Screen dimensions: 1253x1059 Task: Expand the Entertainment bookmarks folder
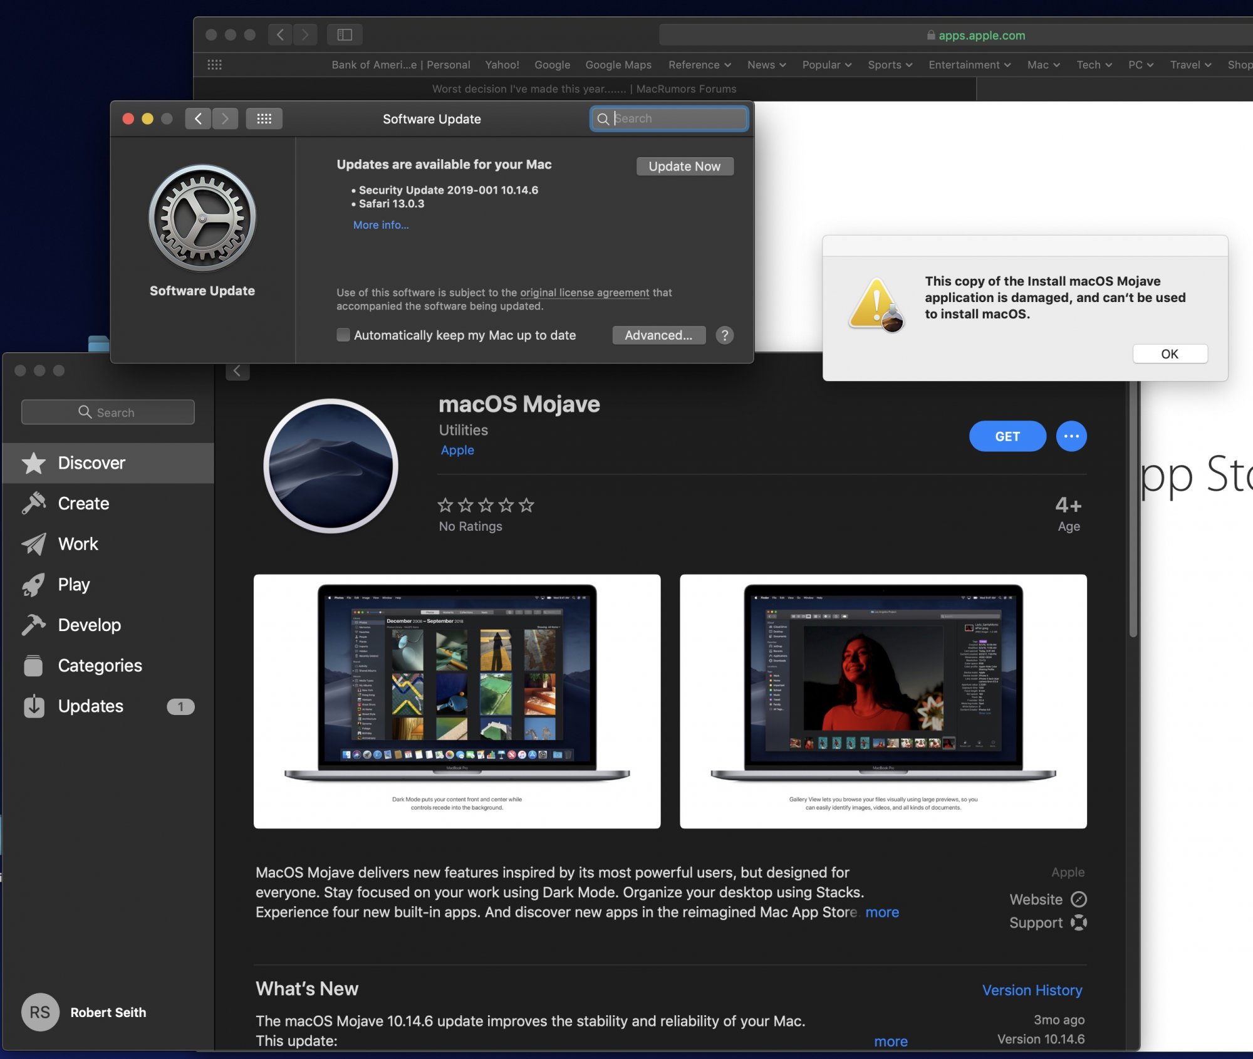coord(969,65)
